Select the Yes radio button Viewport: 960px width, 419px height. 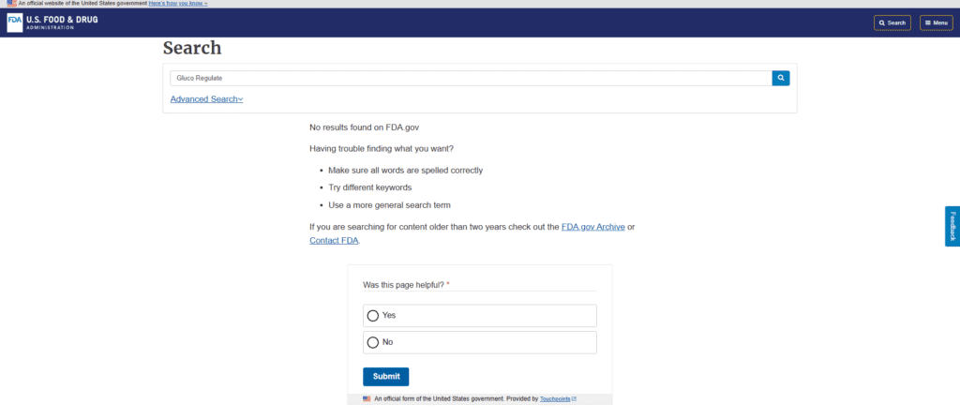(x=373, y=316)
